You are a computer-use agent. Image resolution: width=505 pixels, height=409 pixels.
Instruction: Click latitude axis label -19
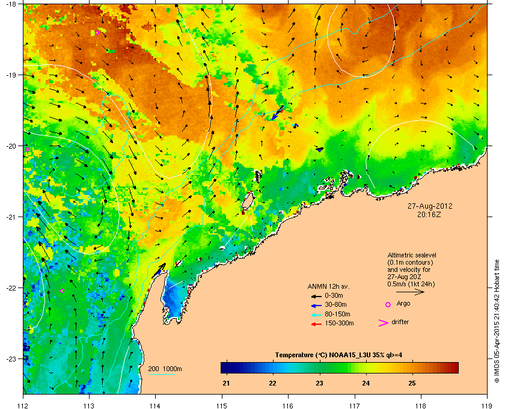point(11,75)
